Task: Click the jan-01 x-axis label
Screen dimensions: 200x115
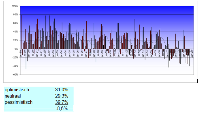Action: (37, 54)
